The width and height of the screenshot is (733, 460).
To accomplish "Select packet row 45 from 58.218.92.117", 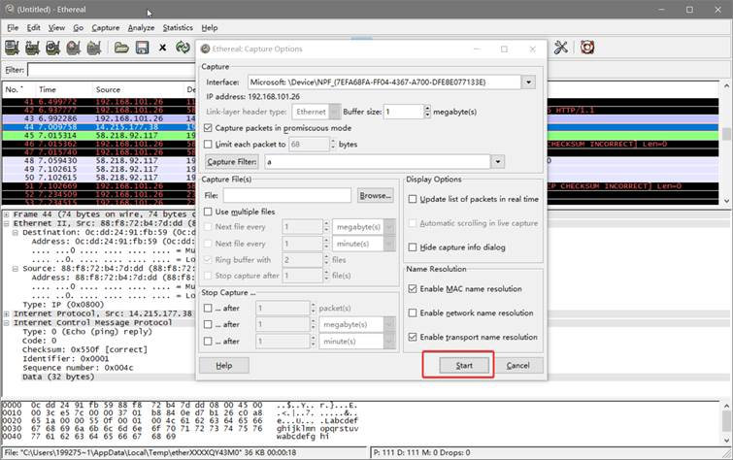I will click(360, 136).
